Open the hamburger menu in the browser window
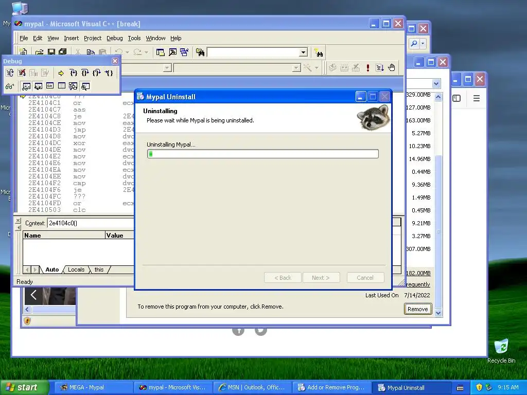Viewport: 527px width, 395px height. [476, 98]
